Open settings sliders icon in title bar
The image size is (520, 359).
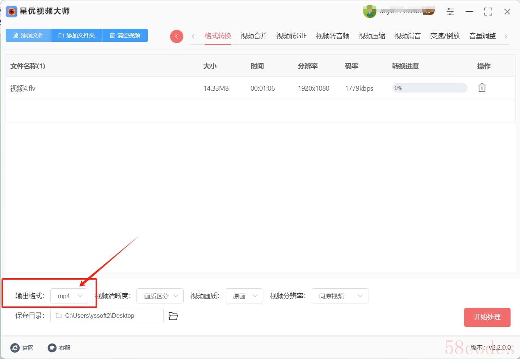coord(450,12)
